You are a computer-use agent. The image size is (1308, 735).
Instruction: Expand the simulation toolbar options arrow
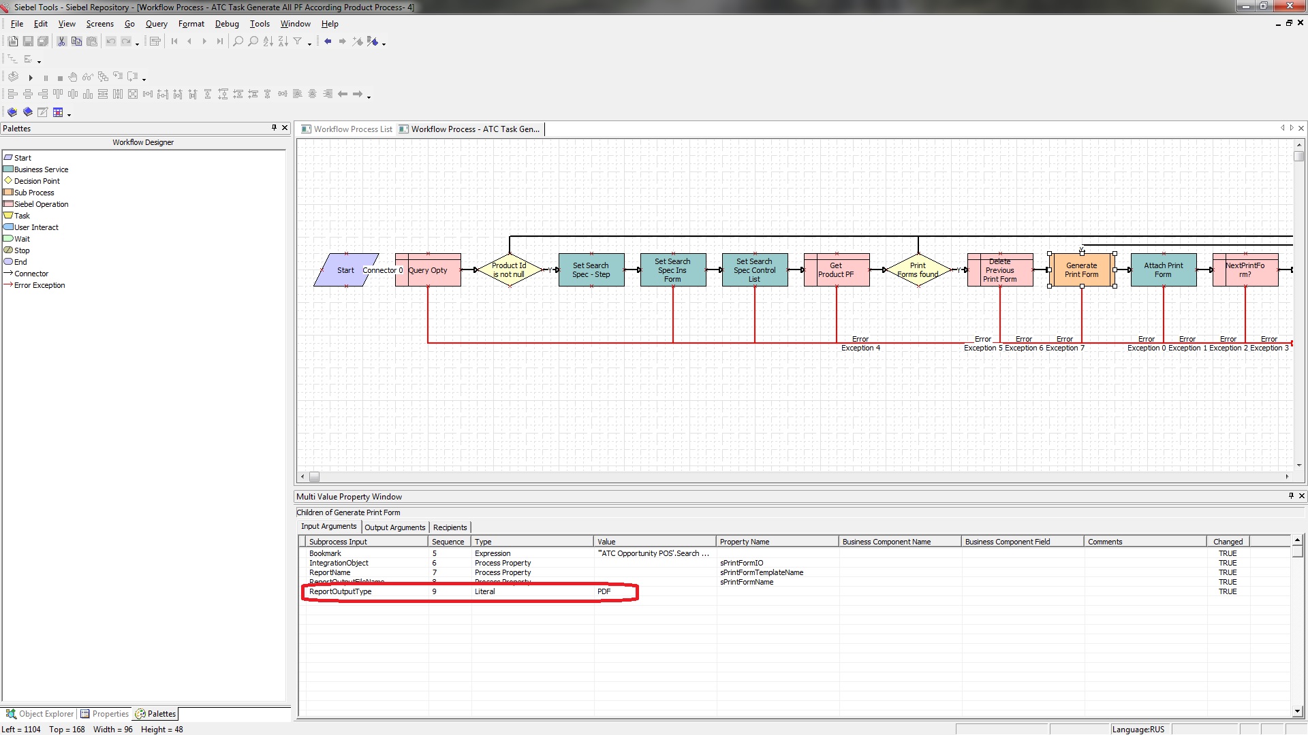click(144, 80)
